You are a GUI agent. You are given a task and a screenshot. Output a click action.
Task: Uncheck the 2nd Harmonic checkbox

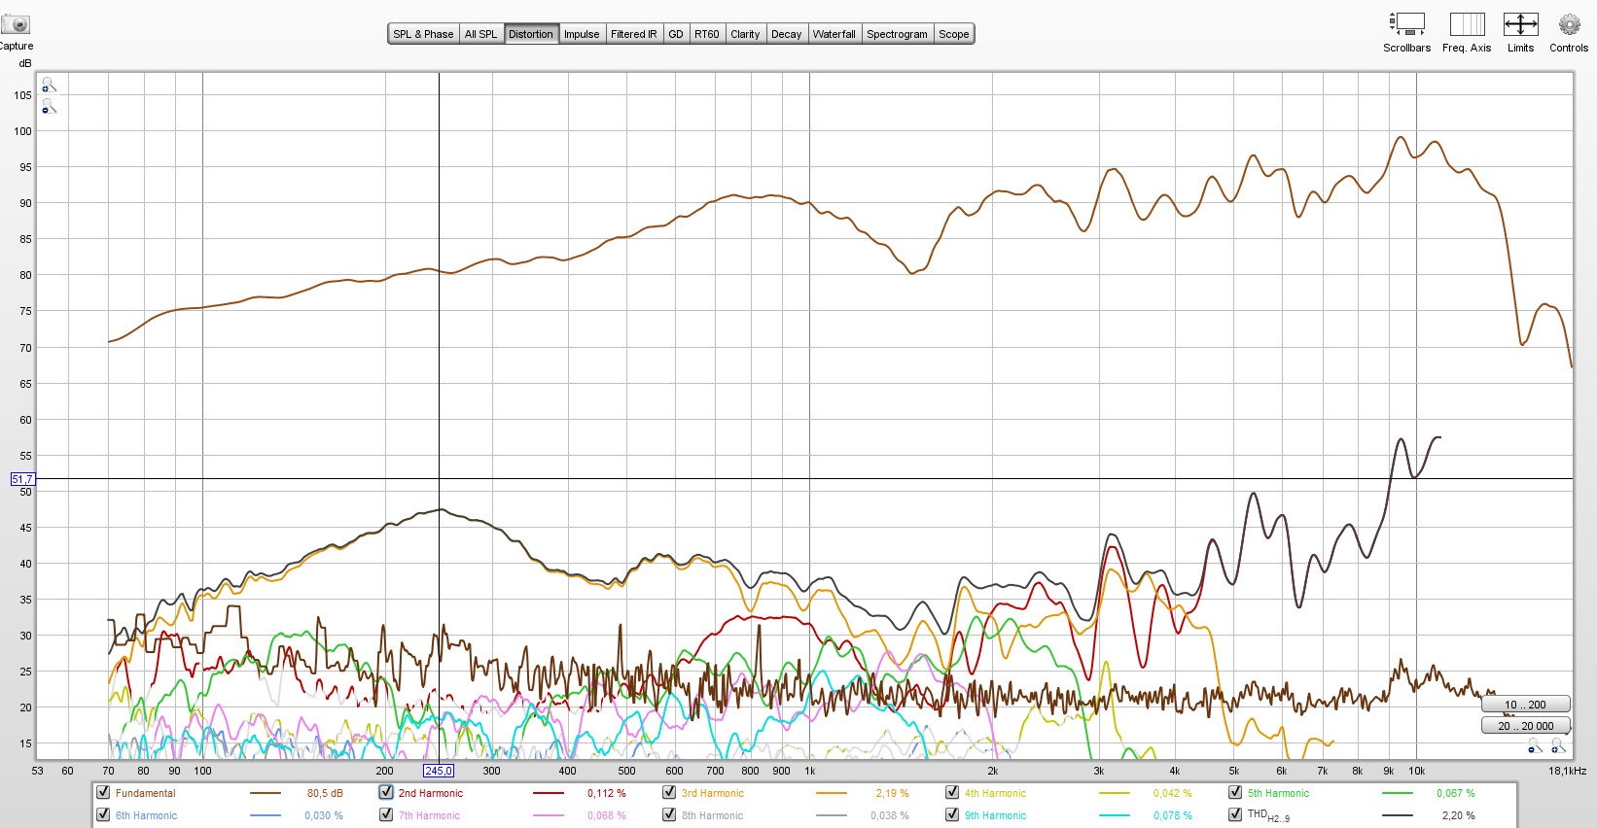(x=386, y=792)
